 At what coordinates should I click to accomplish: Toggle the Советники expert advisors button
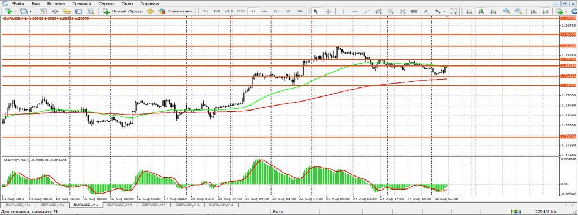point(176,11)
